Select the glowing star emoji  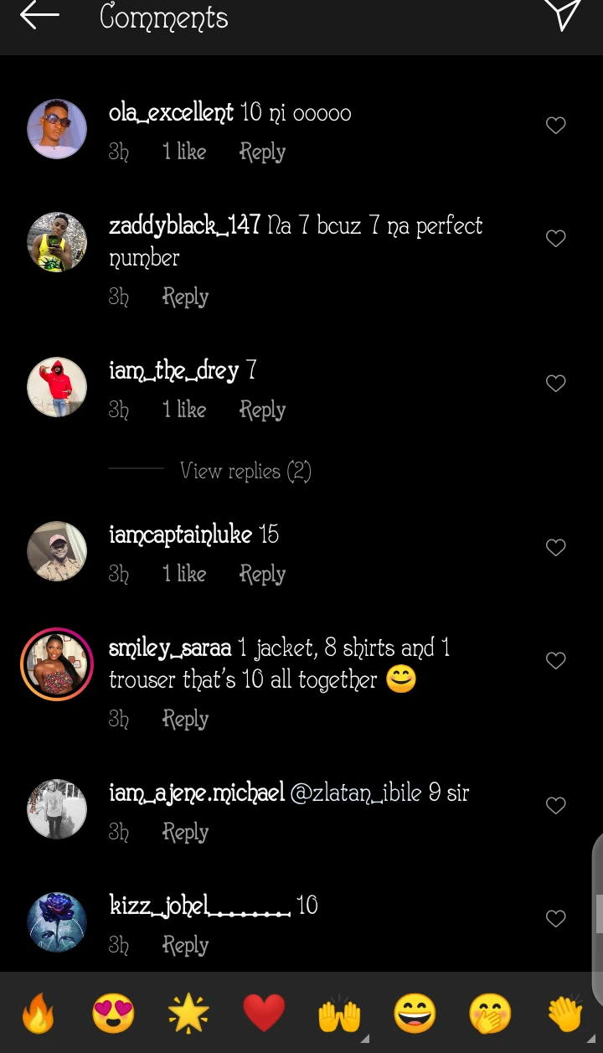click(188, 1014)
